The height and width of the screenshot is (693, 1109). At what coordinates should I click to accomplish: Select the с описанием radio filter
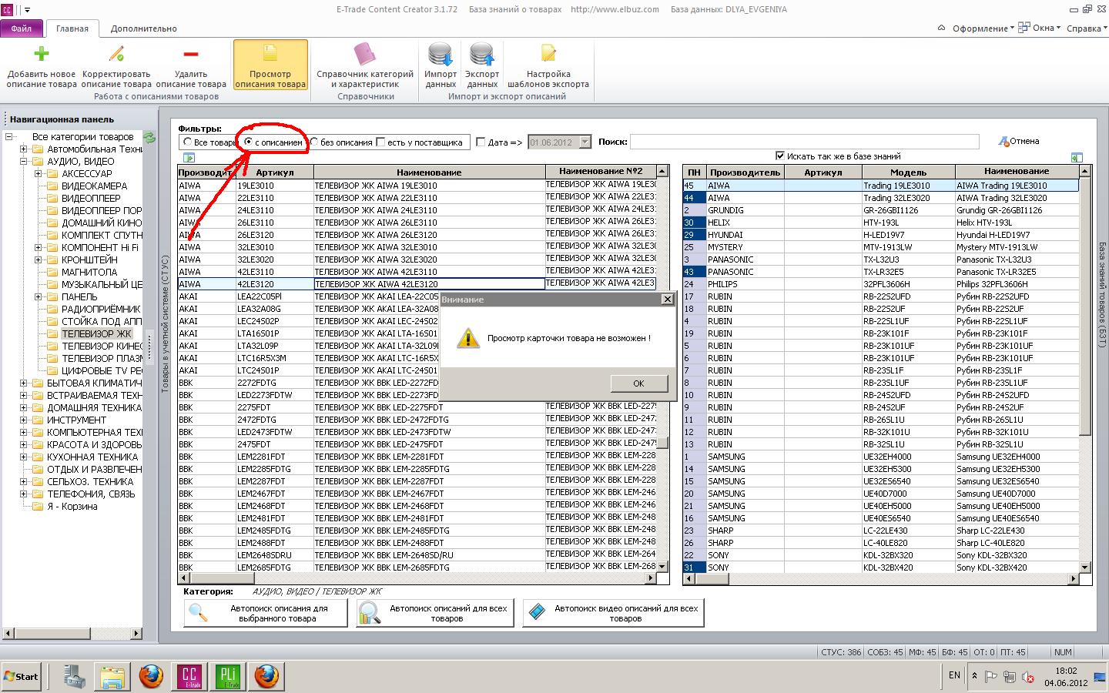pos(249,142)
